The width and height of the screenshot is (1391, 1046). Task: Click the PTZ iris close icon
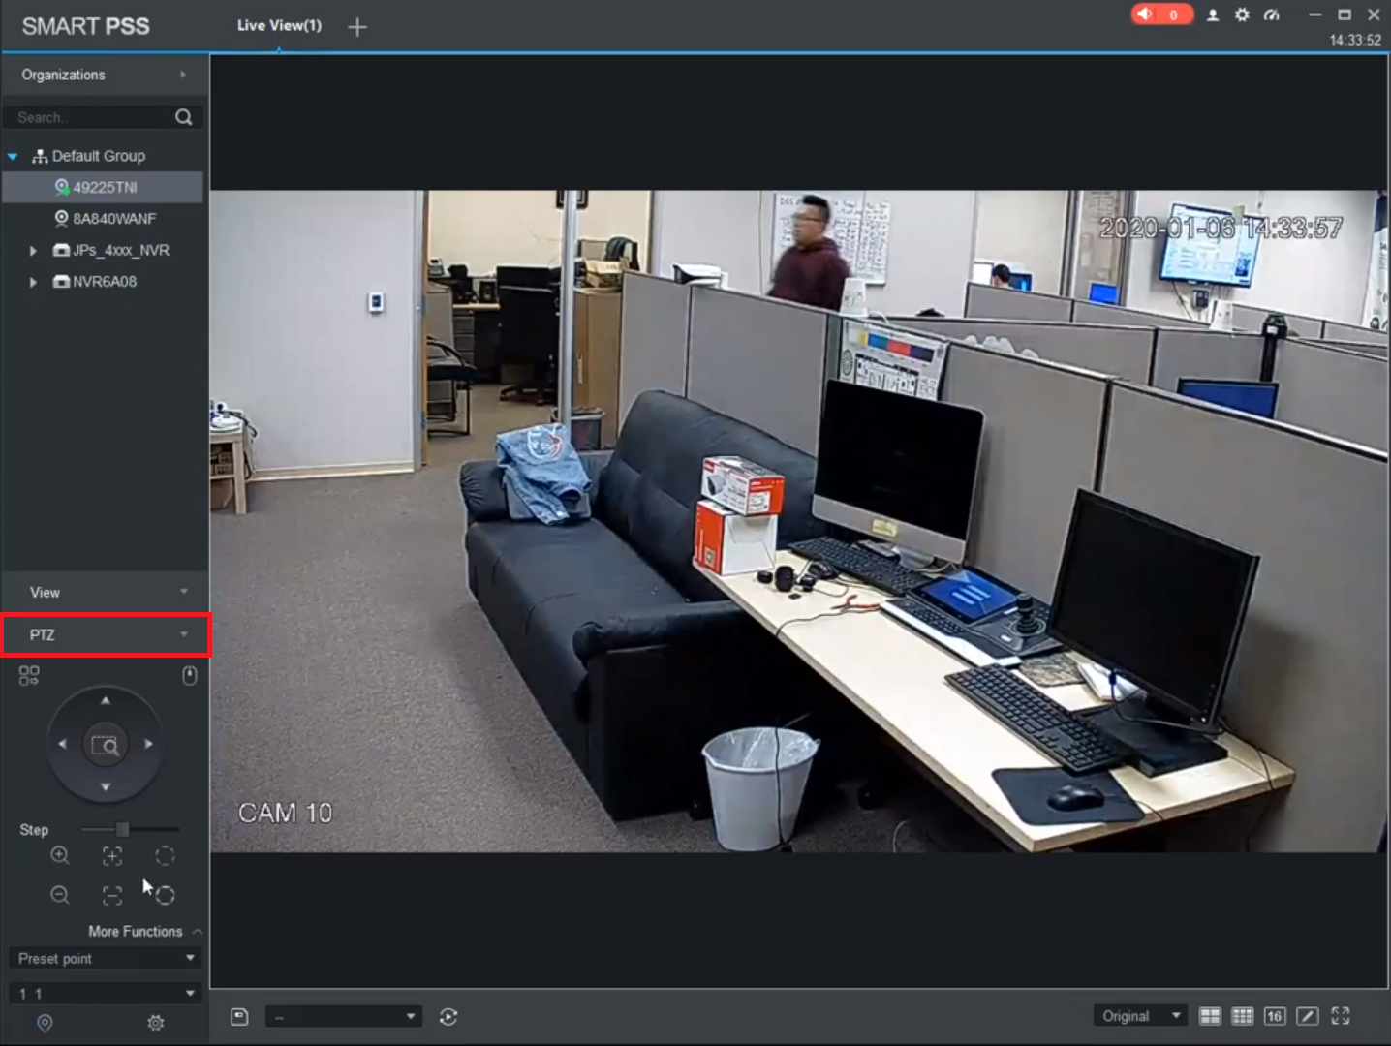[x=166, y=896]
